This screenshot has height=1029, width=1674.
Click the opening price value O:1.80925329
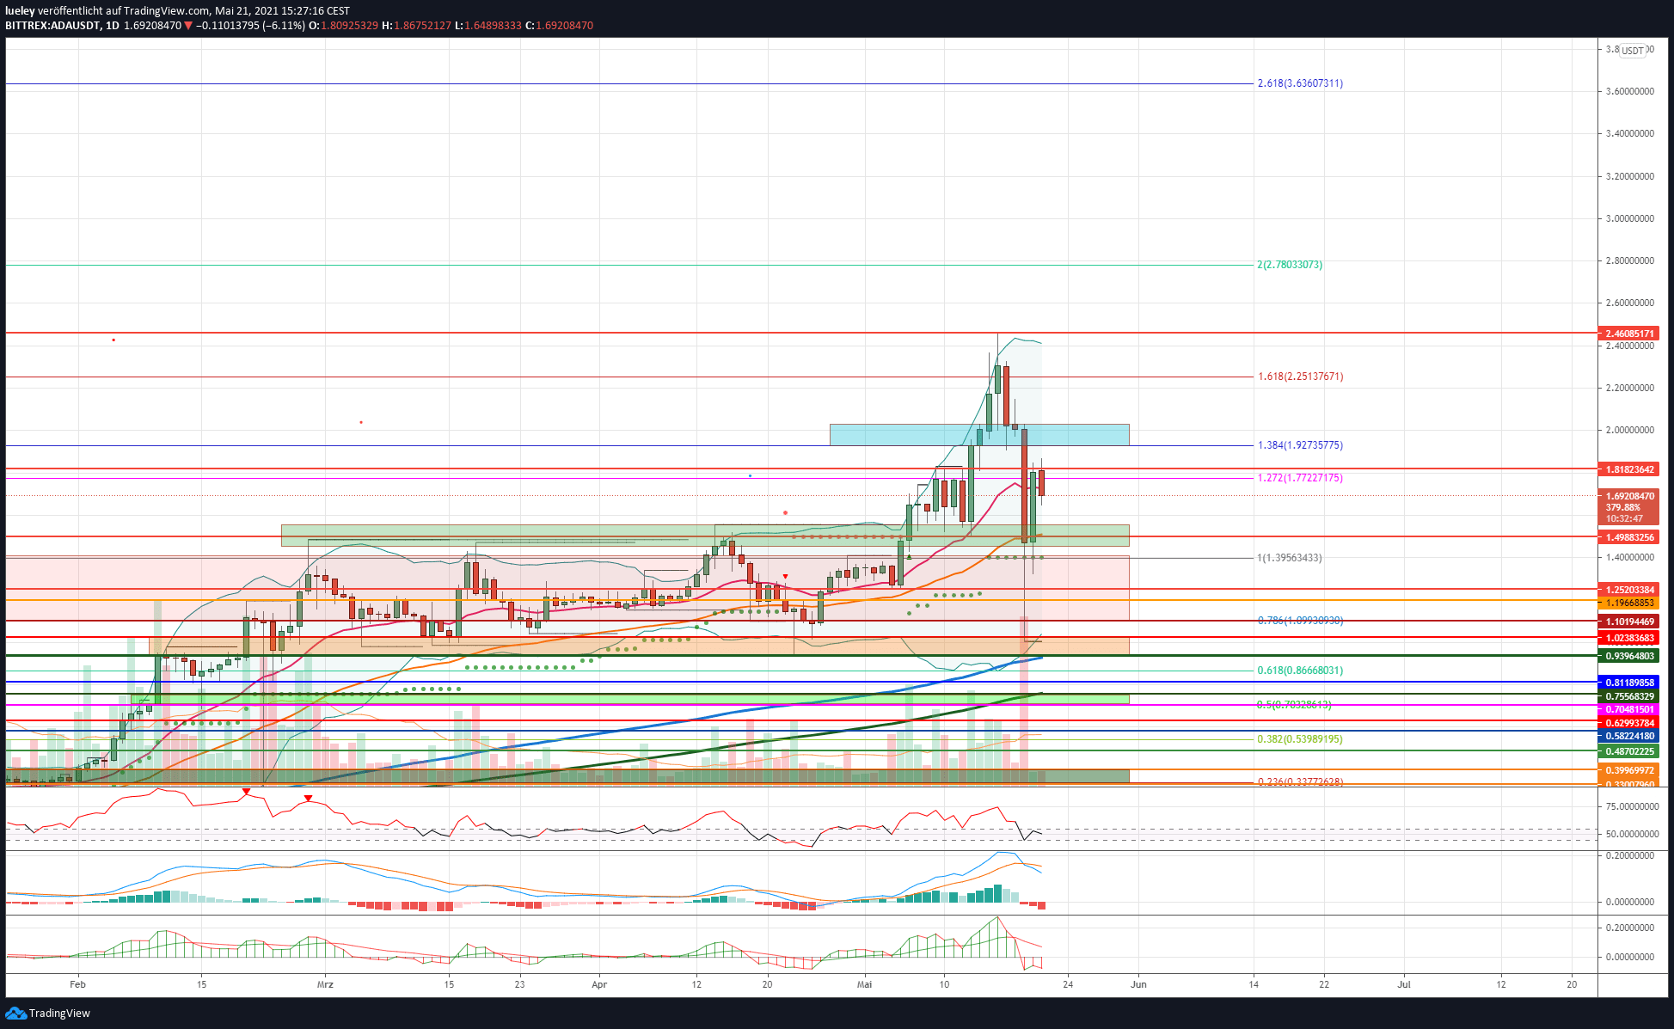[x=343, y=26]
